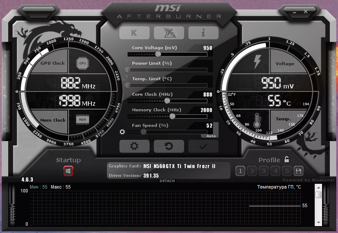Click the thermometer temperature icon
Screen dimensions: 338x233
[257, 120]
